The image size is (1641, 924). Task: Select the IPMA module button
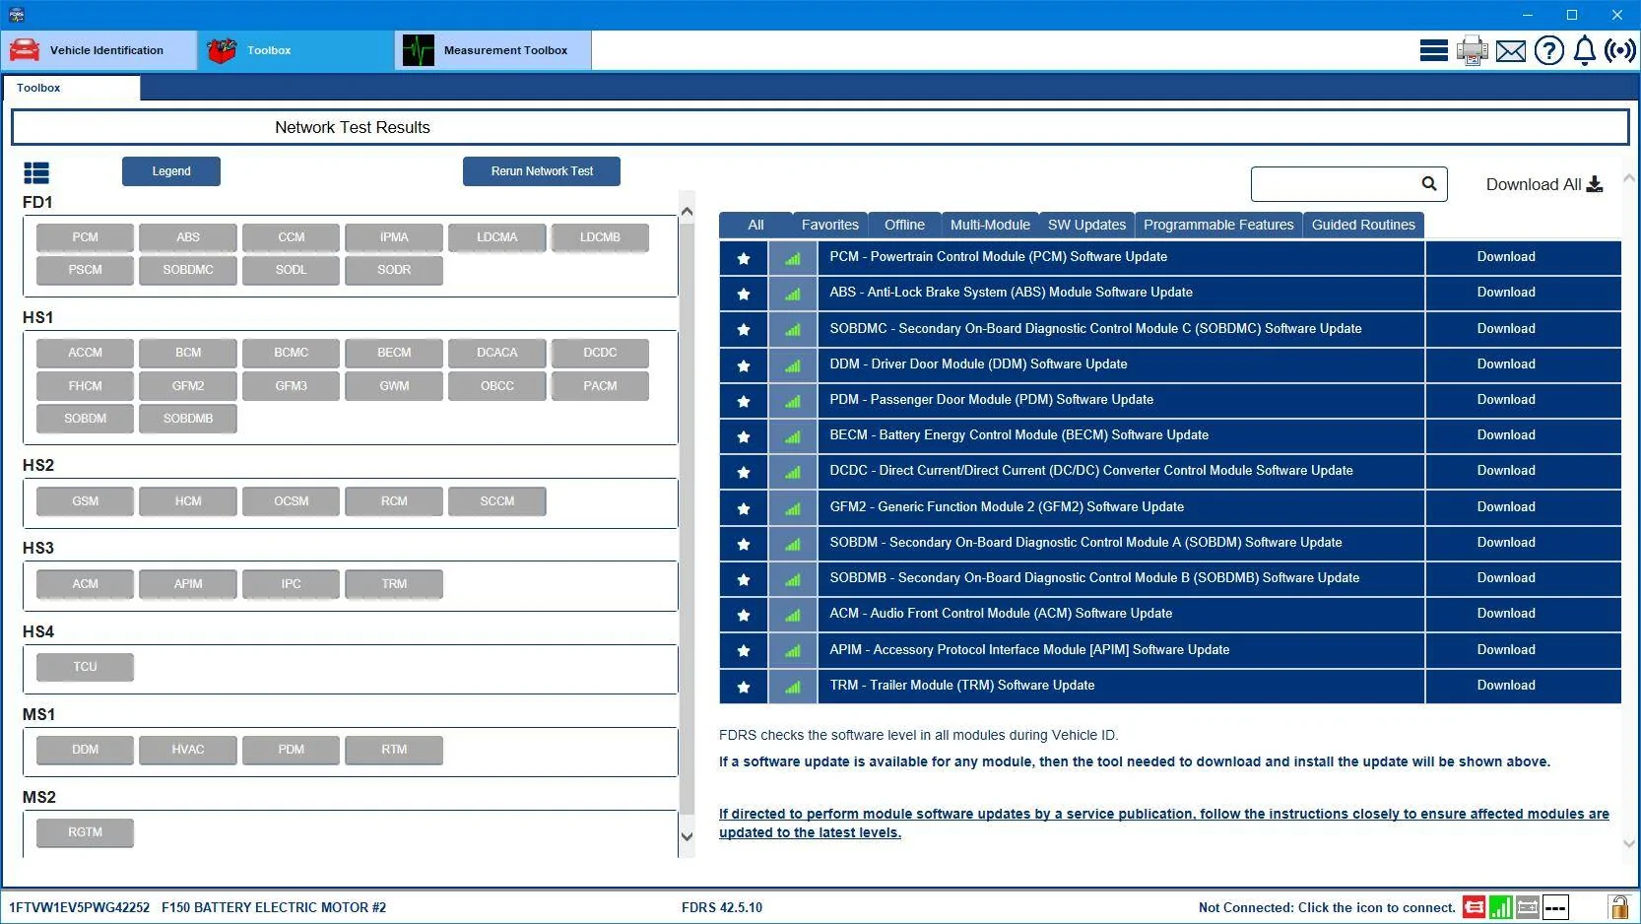pos(394,237)
